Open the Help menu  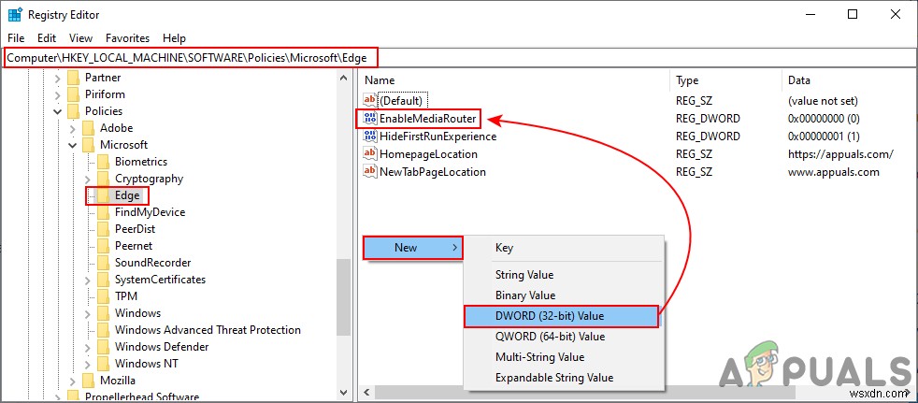175,38
